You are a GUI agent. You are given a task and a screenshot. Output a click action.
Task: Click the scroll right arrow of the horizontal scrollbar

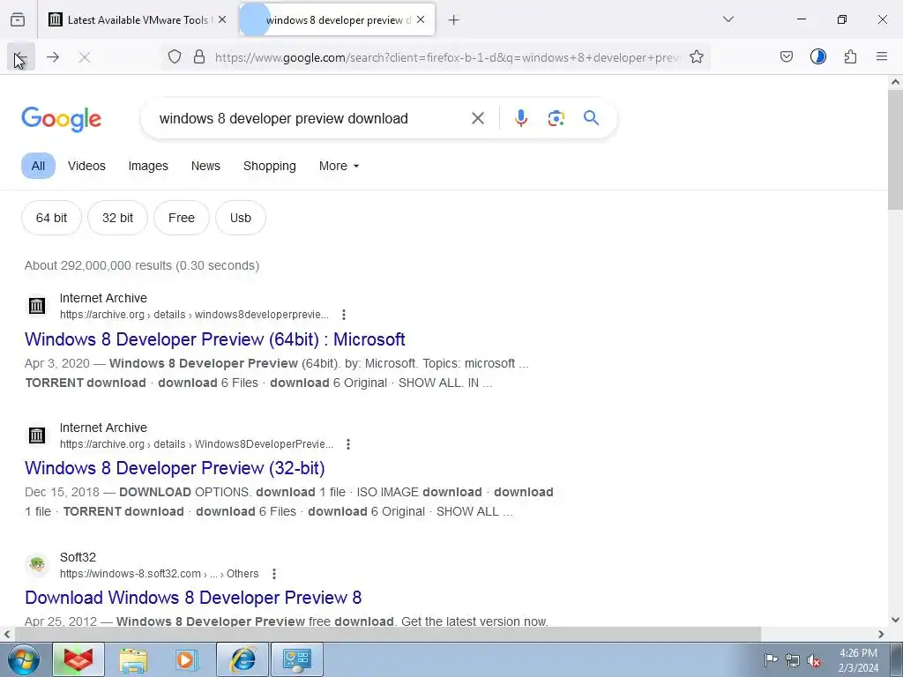[x=881, y=635]
